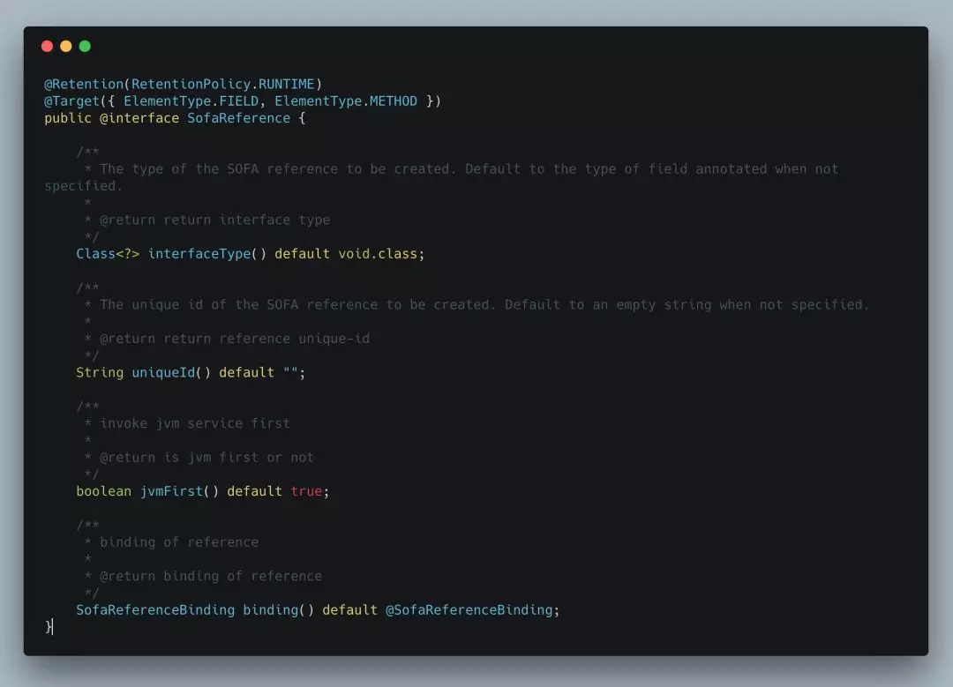Image resolution: width=953 pixels, height=687 pixels.
Task: Click comment 'binding of reference' line
Action: pyautogui.click(x=179, y=541)
